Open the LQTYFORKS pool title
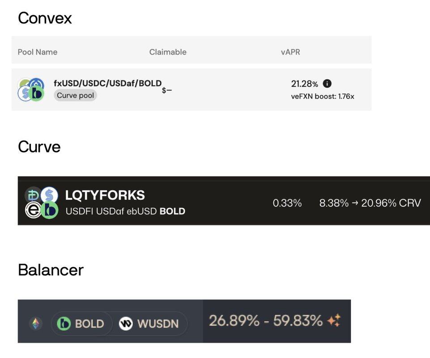430x358 pixels. point(105,195)
